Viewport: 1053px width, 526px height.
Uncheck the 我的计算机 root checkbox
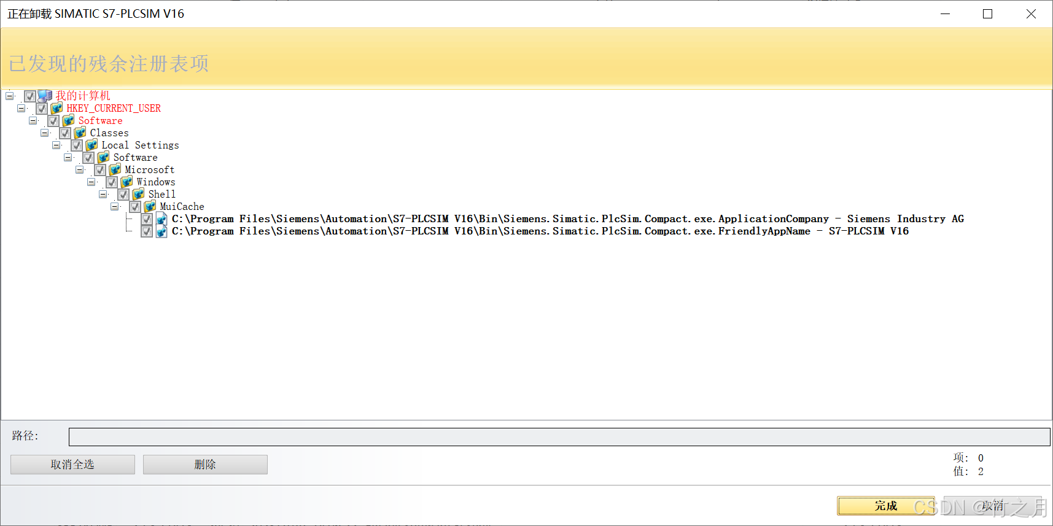tap(30, 96)
